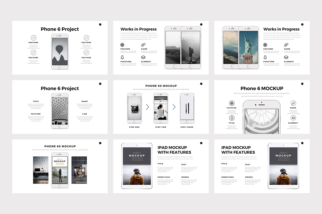Click circled bell TITLE icon on Phone 6 MOCKUP slide
322x214 pixels.
tap(232, 118)
